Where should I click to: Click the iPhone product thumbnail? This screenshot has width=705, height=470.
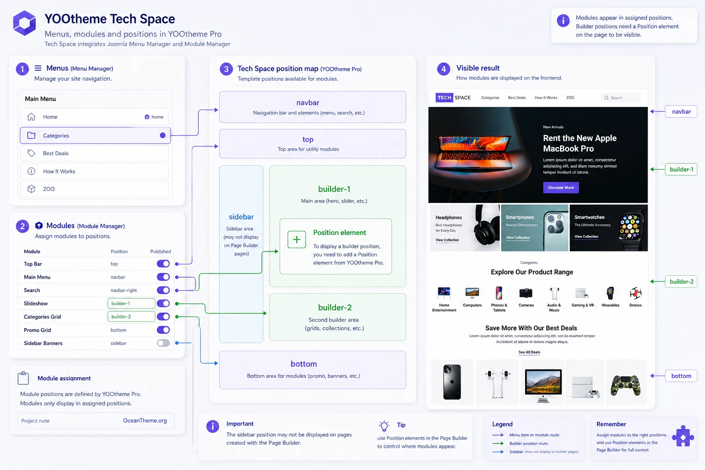tap(452, 382)
